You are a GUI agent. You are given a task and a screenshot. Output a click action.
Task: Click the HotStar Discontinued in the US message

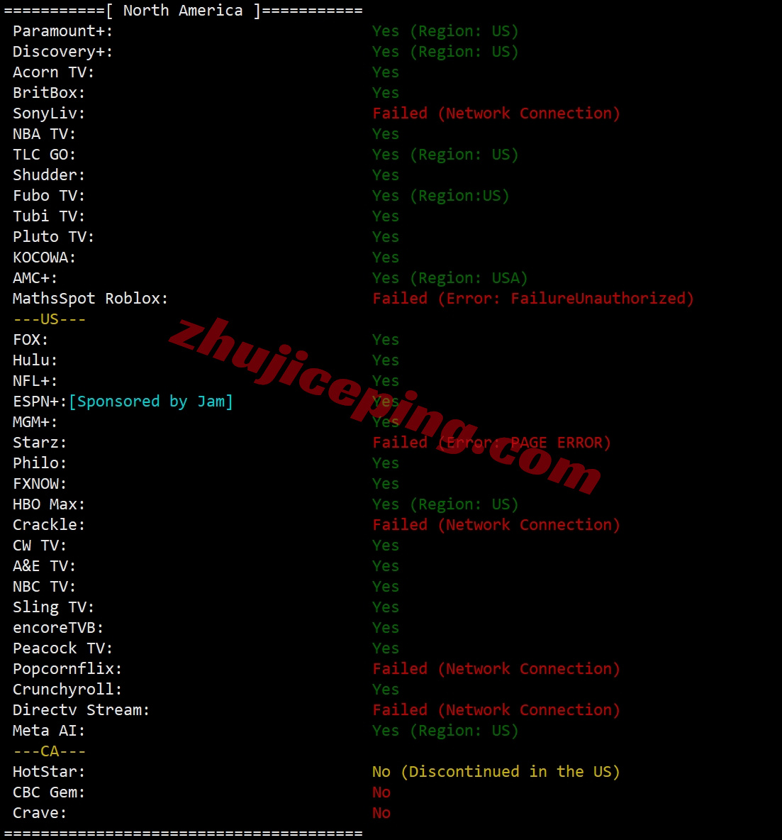(x=496, y=772)
